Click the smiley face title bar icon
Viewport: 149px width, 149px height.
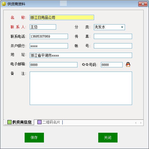tap(4, 4)
